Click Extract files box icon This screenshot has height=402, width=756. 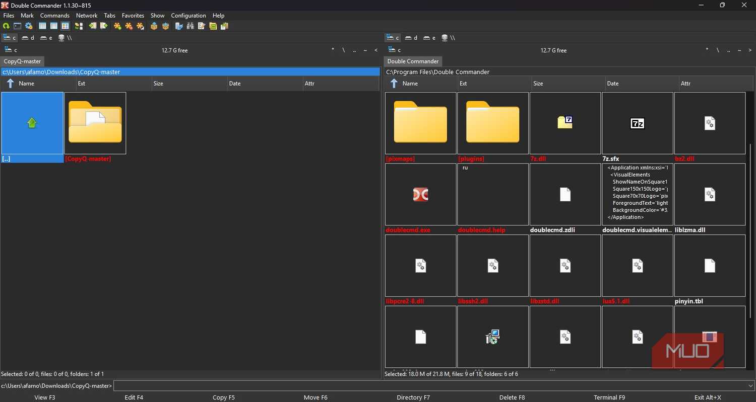click(165, 26)
